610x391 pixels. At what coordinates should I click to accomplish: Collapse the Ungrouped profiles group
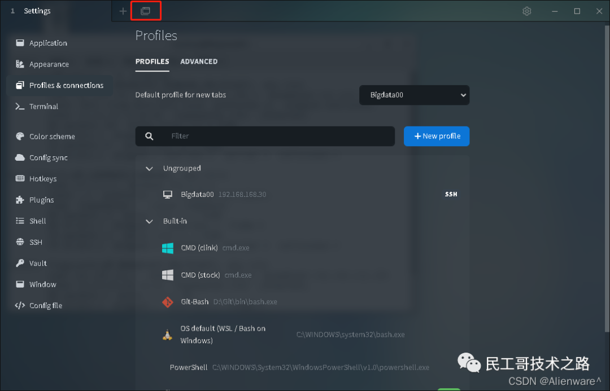coord(149,168)
